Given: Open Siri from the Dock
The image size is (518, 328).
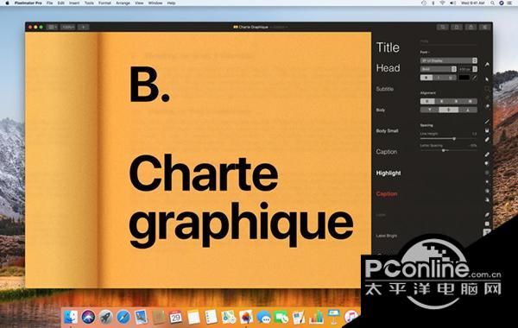Looking at the screenshot, I should coord(88,317).
